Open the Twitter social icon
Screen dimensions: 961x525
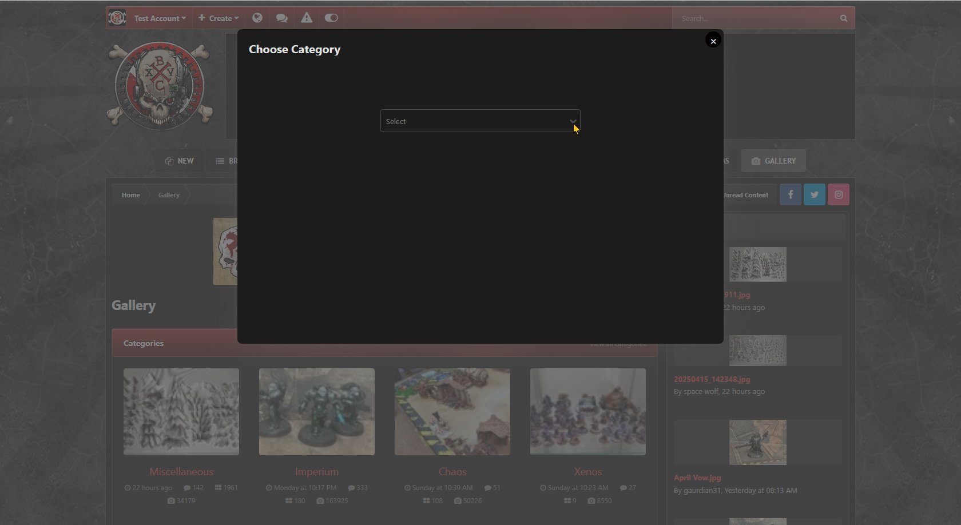click(815, 194)
